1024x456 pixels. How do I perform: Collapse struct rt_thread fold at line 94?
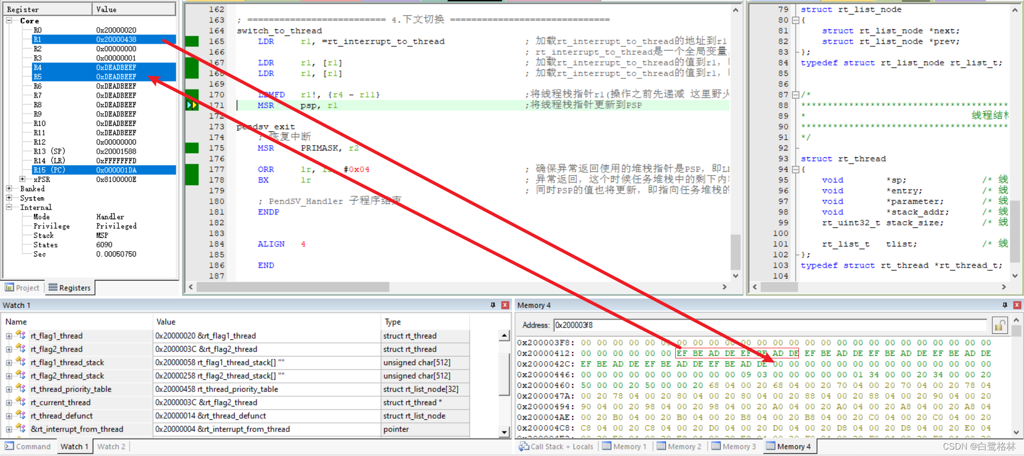click(x=795, y=170)
